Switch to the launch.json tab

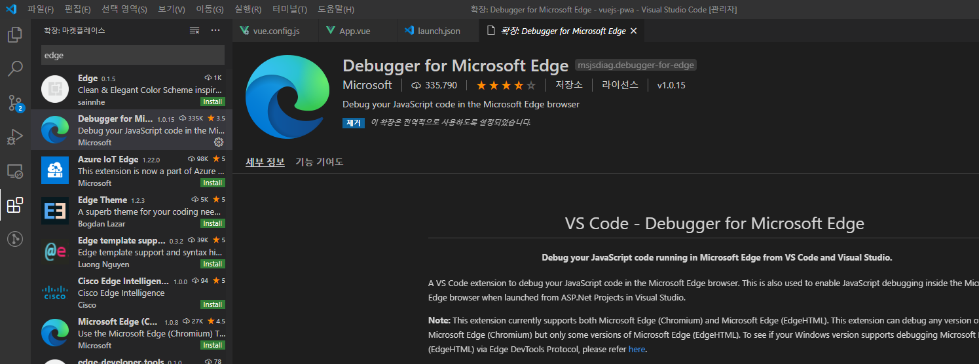coord(438,31)
